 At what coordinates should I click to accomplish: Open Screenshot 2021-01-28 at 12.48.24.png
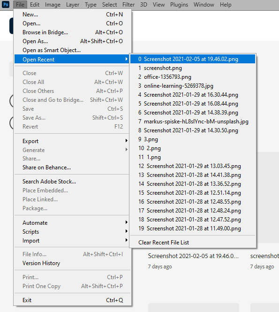(x=193, y=211)
